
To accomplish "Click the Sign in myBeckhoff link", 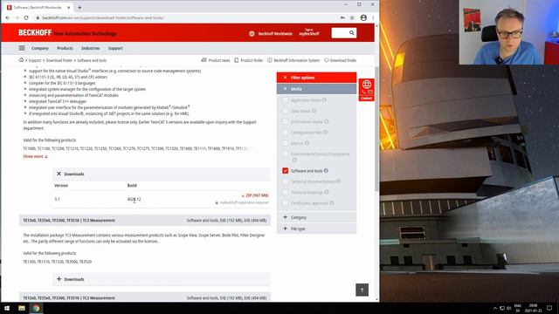I will click(x=309, y=32).
